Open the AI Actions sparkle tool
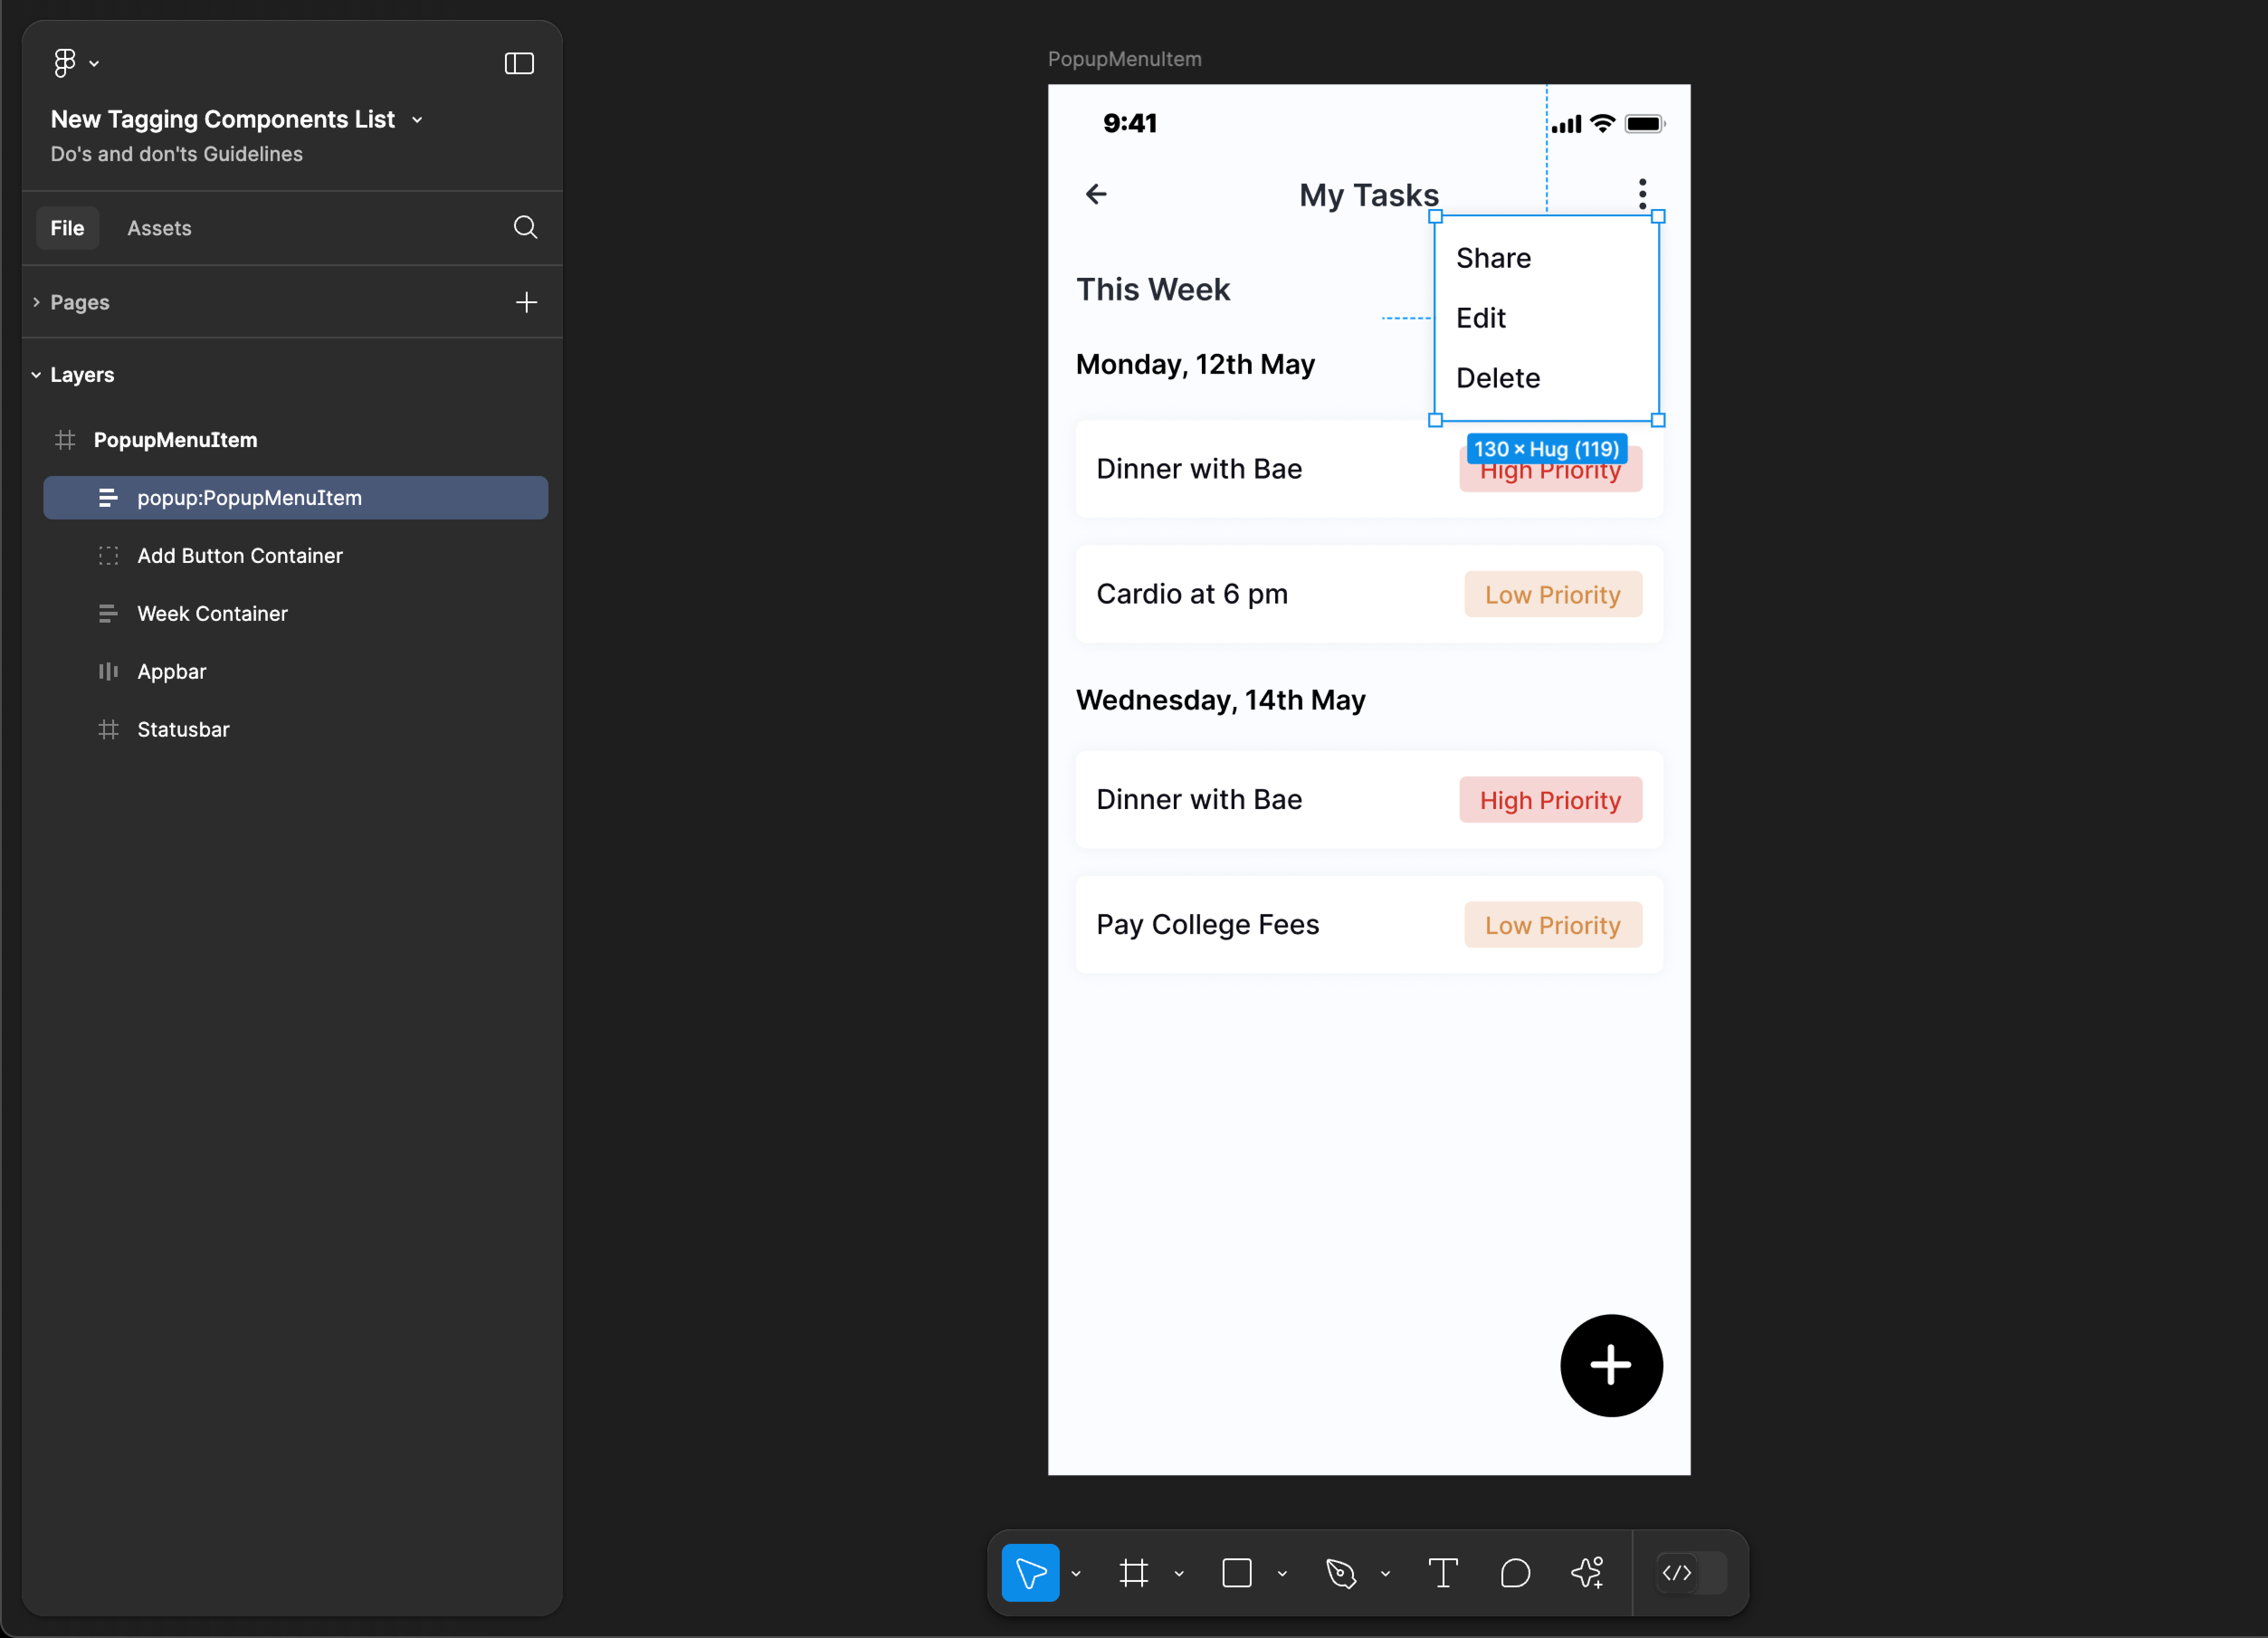 click(1588, 1572)
